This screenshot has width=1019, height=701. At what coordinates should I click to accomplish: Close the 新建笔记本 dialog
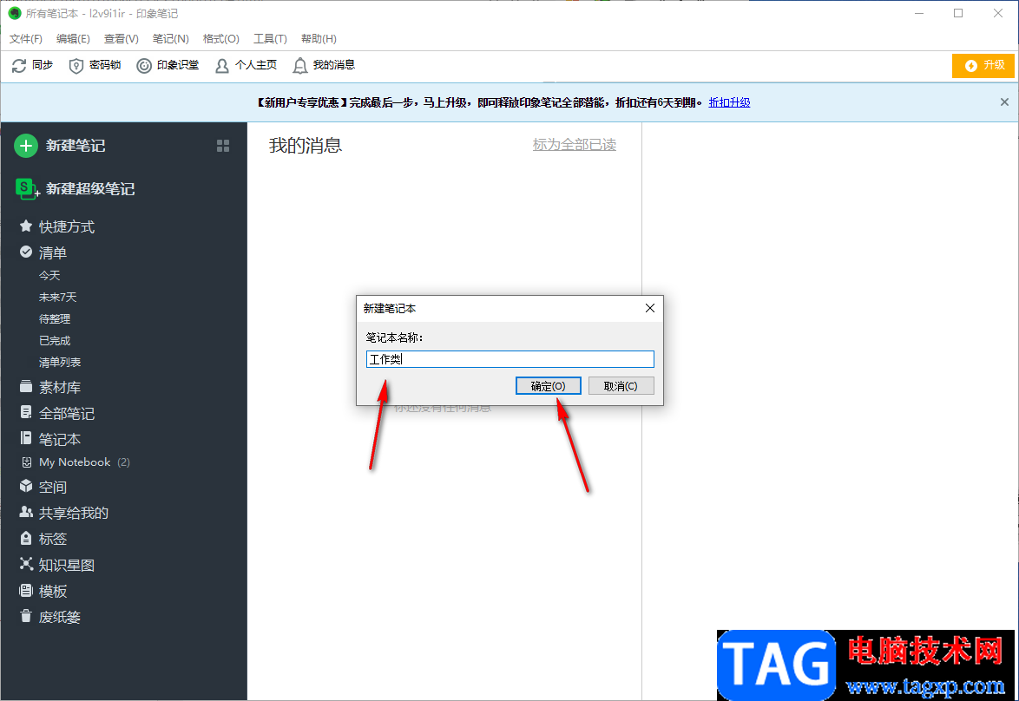[x=650, y=308]
